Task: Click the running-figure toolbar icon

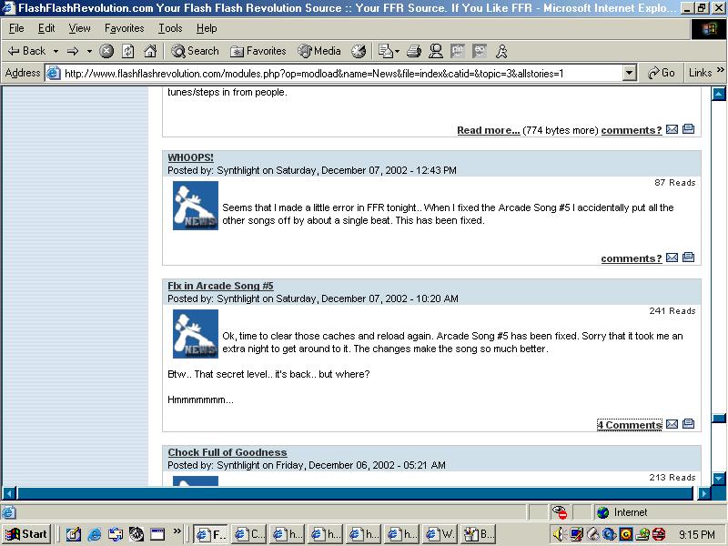Action: click(501, 51)
